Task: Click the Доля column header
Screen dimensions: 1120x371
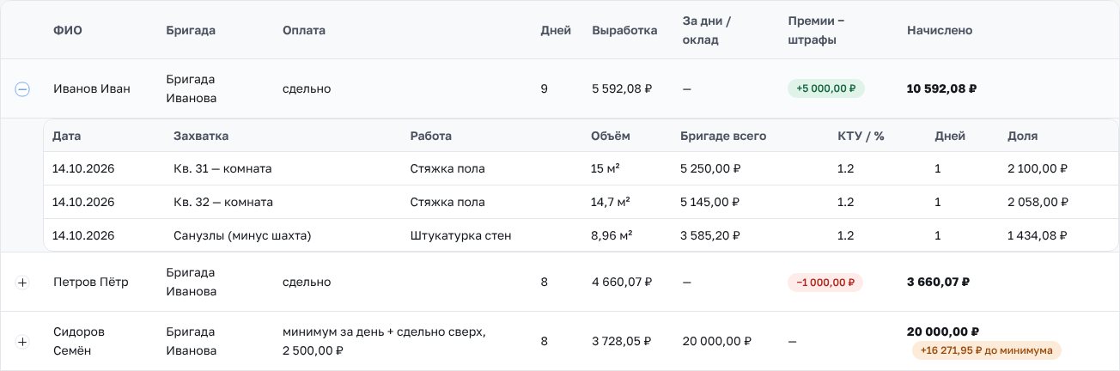Action: 1022,136
